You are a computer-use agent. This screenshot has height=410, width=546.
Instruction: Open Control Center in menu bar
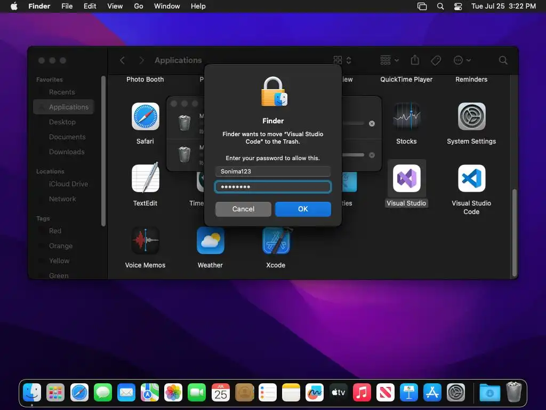point(458,6)
